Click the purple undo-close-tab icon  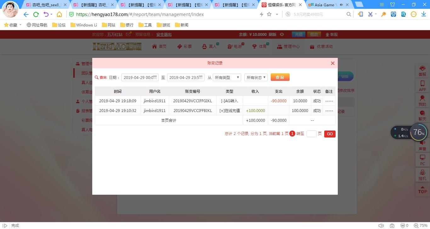46,14
